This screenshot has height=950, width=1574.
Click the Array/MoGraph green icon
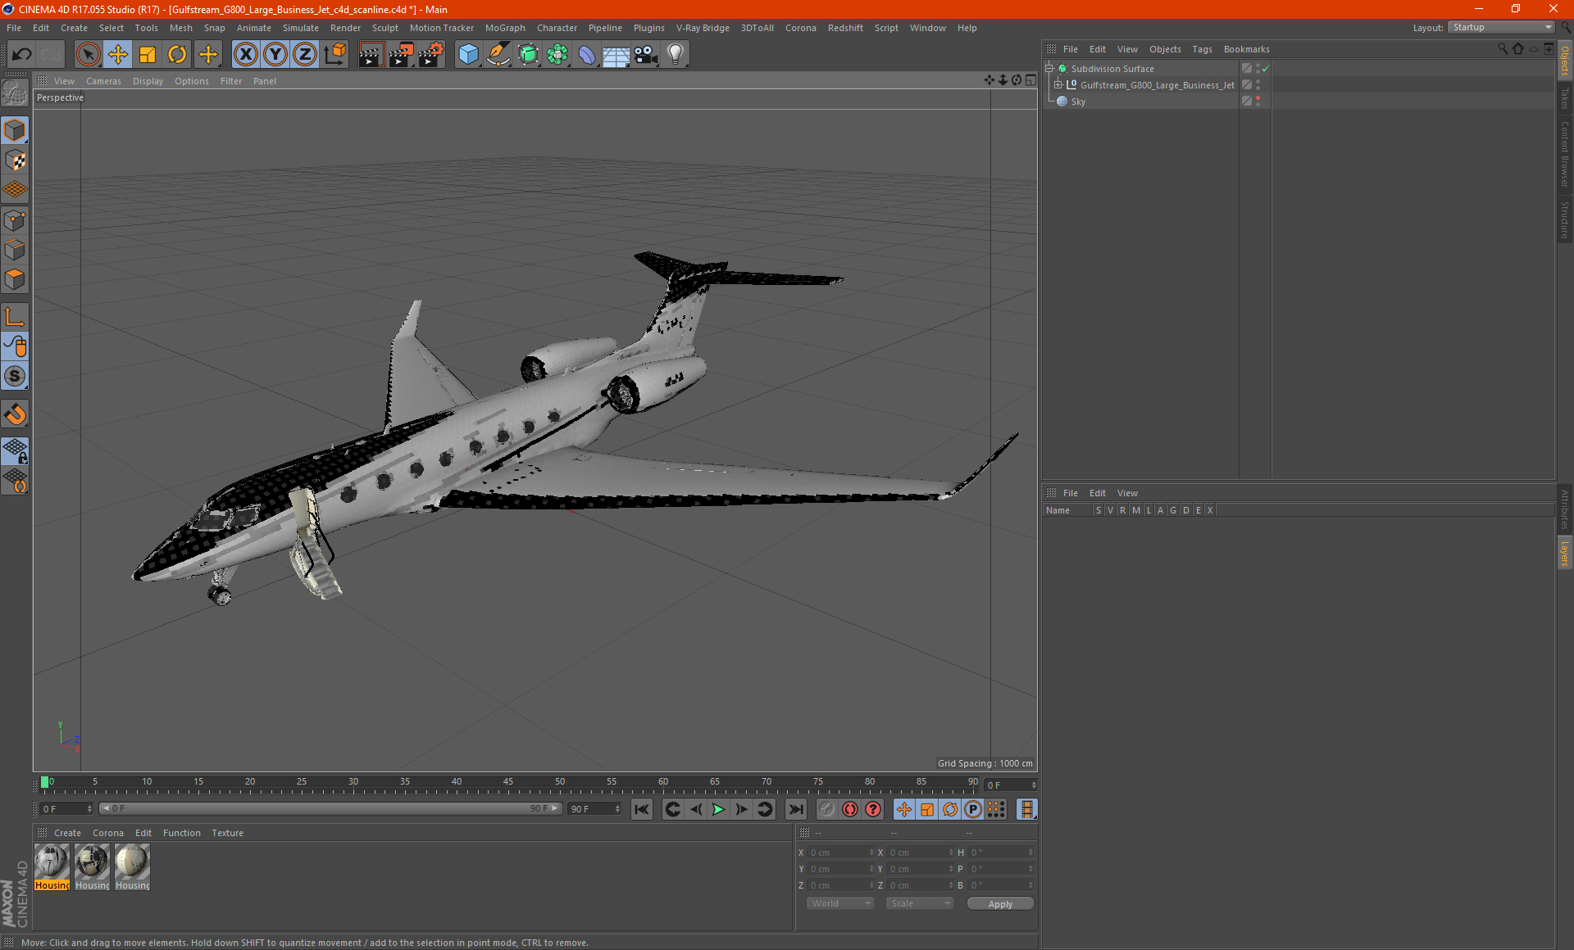tap(557, 55)
